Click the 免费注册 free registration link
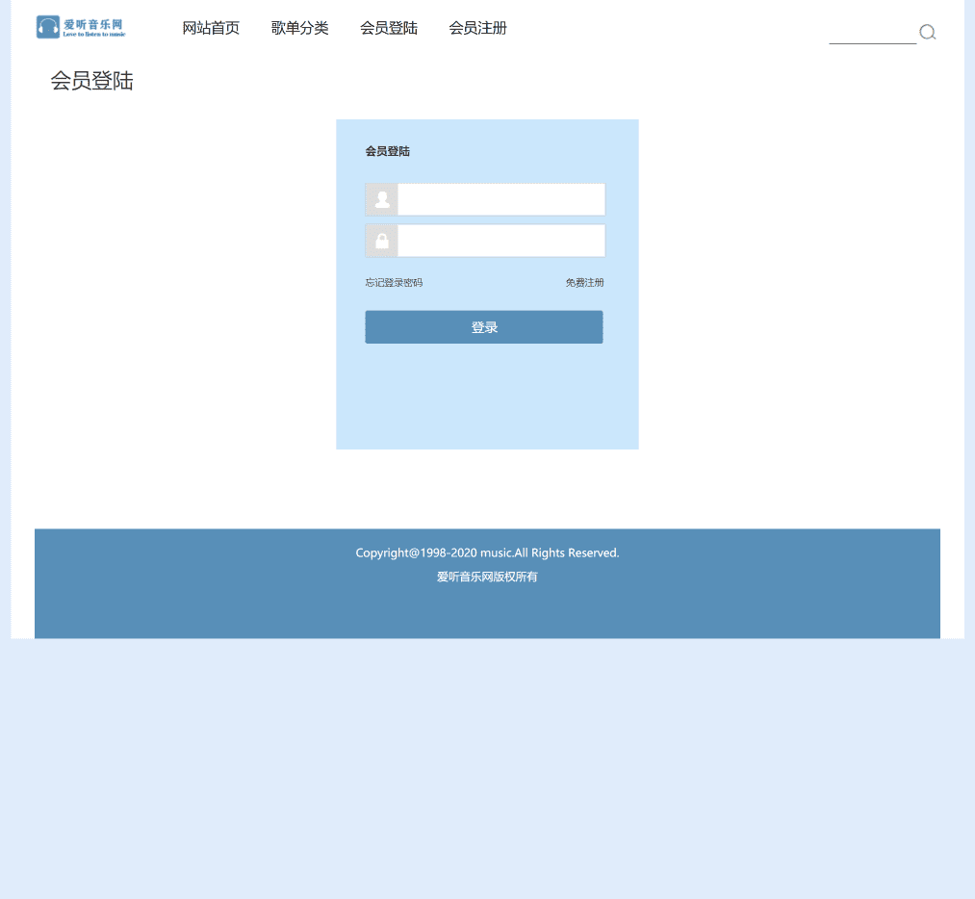The width and height of the screenshot is (975, 899). point(584,282)
